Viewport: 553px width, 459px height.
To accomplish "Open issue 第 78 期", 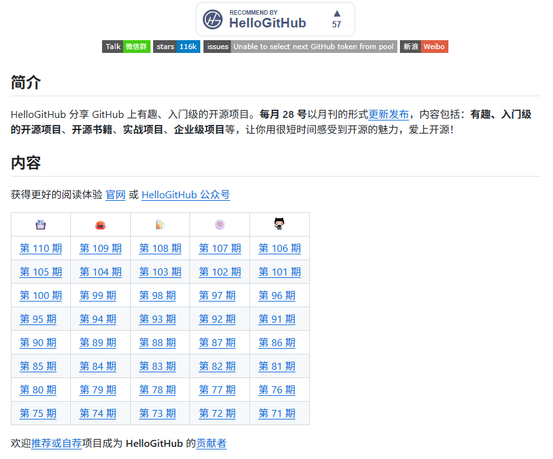I will (x=158, y=390).
